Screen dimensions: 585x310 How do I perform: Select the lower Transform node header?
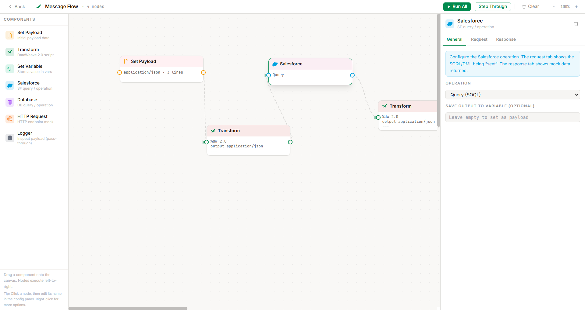(x=248, y=131)
